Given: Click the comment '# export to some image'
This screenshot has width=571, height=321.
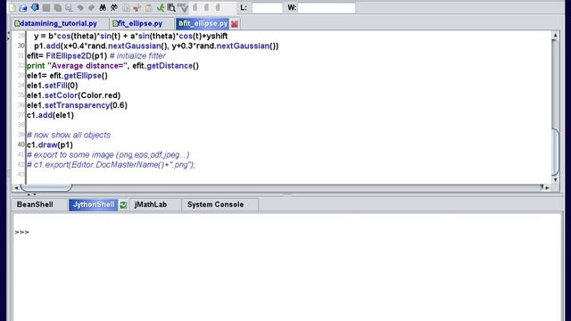Looking at the screenshot, I should (108, 154).
